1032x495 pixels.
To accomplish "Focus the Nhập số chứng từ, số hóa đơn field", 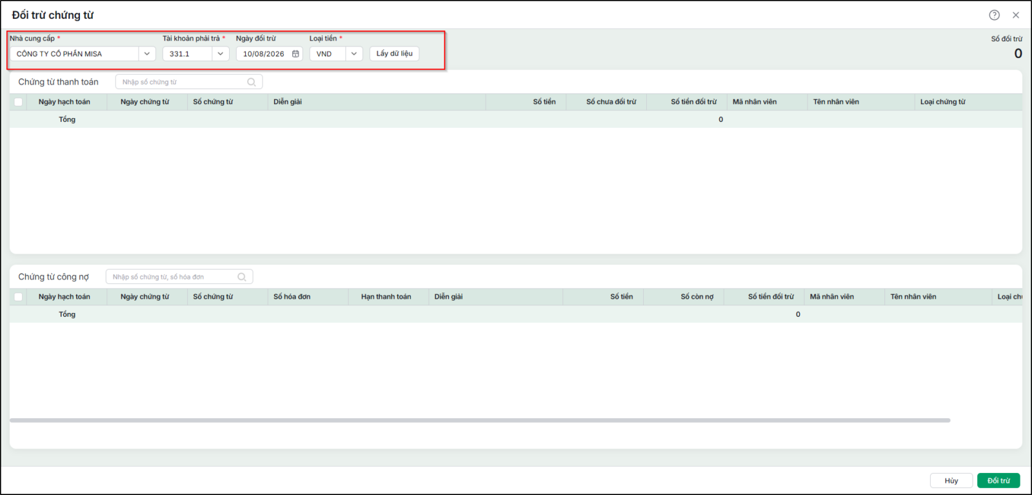I will [x=171, y=277].
